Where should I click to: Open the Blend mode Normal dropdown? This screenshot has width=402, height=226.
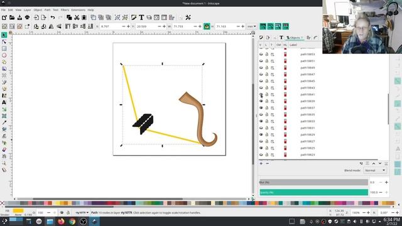(375, 170)
